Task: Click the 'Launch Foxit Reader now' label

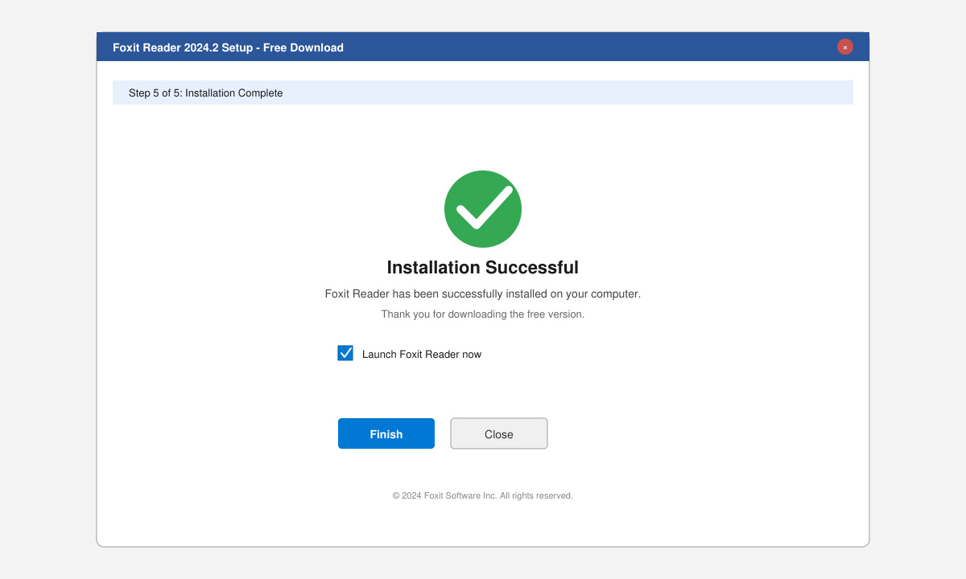Action: coord(422,355)
